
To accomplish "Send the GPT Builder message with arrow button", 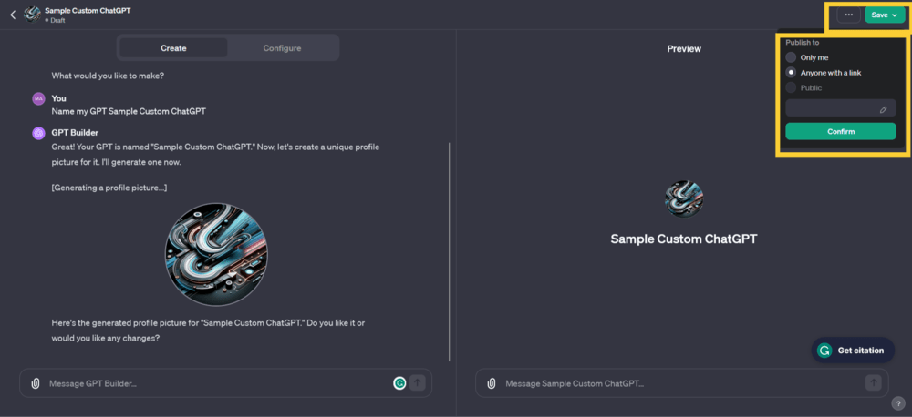I will (418, 383).
